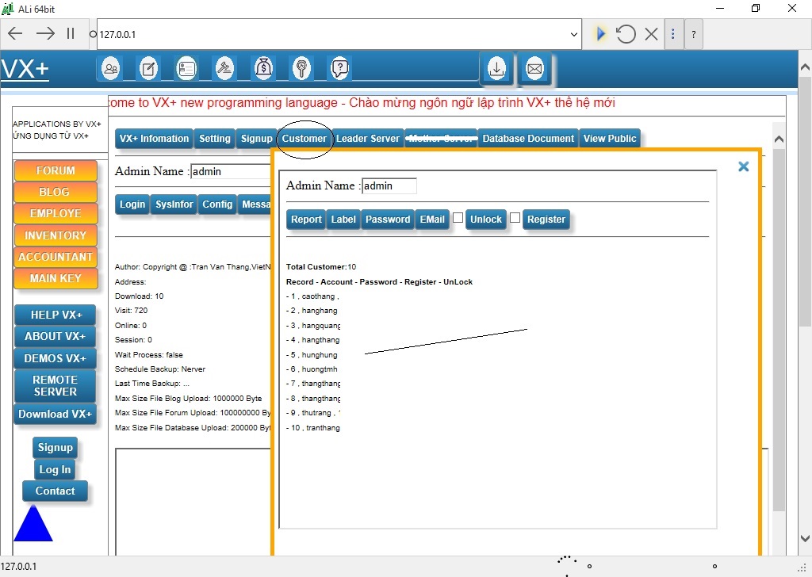Open the Database Document tab
The image size is (812, 577).
(x=527, y=138)
